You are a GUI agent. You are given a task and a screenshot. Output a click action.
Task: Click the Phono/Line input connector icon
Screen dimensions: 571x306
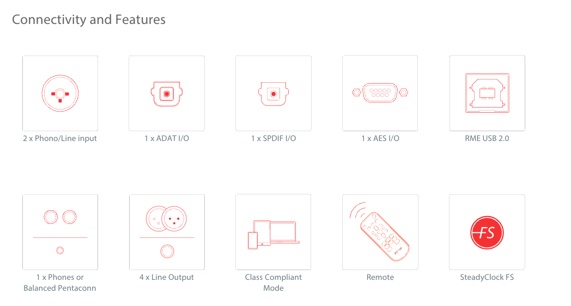(60, 93)
